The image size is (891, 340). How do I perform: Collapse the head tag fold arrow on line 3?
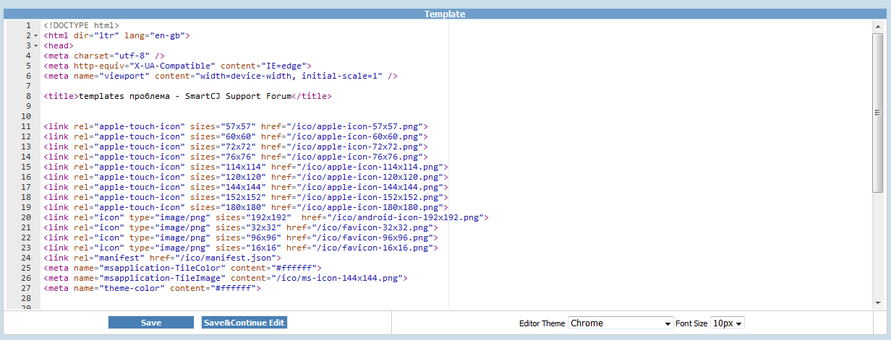coord(36,45)
